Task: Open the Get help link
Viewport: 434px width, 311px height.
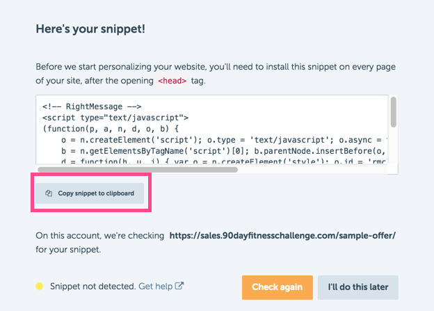Action: pyautogui.click(x=156, y=286)
